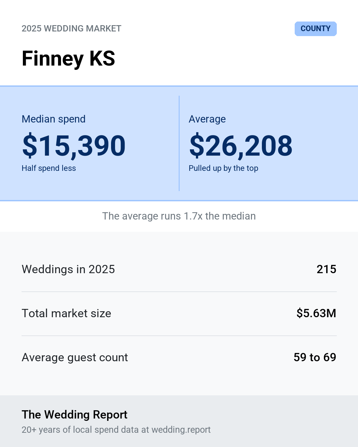
Task: Select the $15,390 median value
Action: pos(74,145)
